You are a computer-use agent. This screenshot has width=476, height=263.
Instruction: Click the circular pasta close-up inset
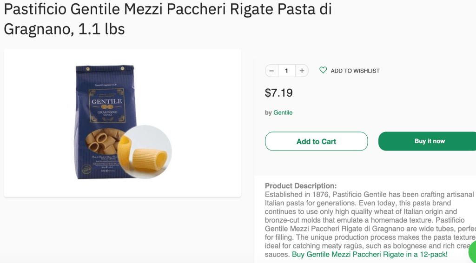click(148, 152)
